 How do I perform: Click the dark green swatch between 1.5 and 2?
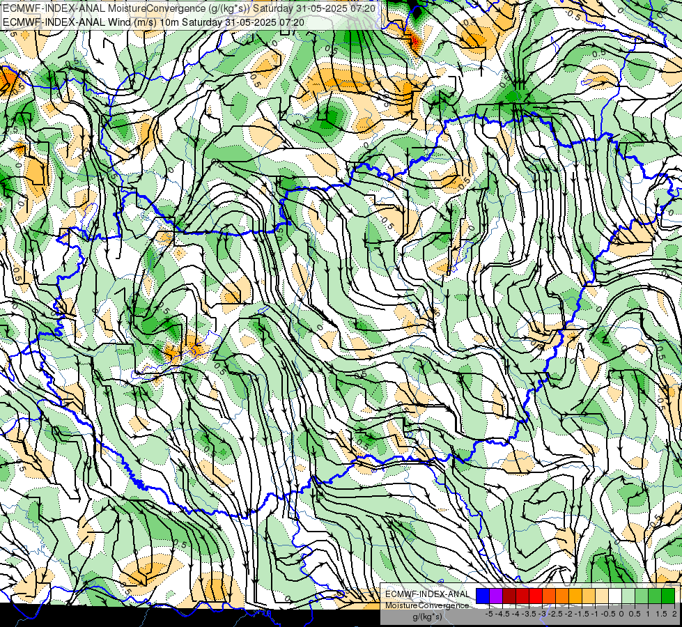[668, 596]
